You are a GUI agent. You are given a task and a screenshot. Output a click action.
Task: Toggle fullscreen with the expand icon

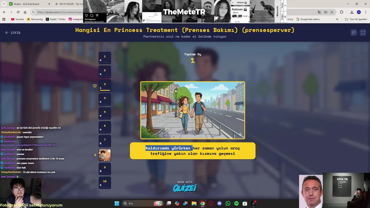pos(363,33)
